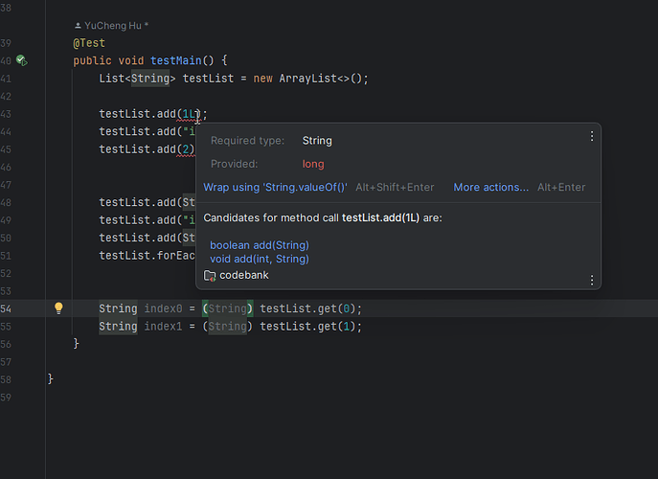Click testList.get(1) call

pyautogui.click(x=307, y=326)
